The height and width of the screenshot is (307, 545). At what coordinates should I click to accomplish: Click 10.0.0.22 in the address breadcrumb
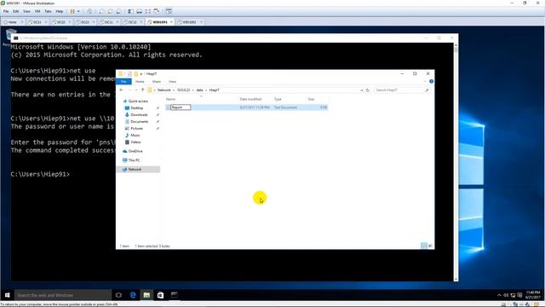point(184,90)
